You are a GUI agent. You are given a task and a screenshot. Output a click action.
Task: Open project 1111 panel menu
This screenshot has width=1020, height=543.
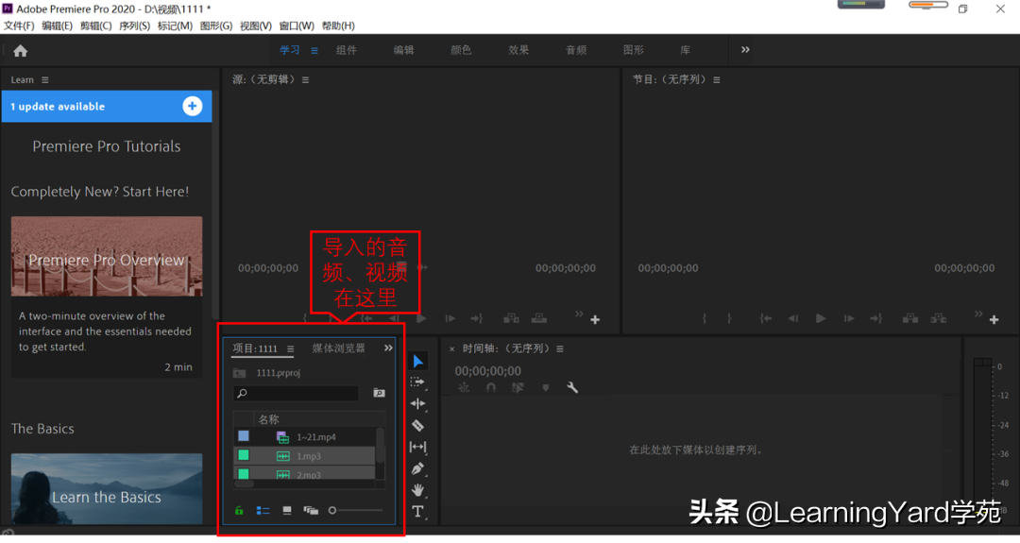[x=290, y=349]
